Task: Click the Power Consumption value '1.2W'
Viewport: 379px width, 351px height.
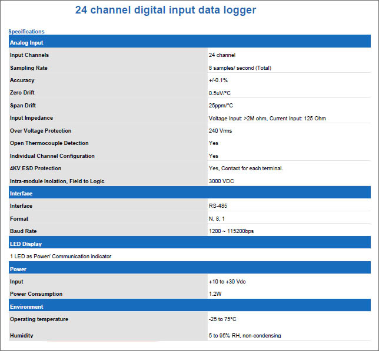Action: pos(215,294)
